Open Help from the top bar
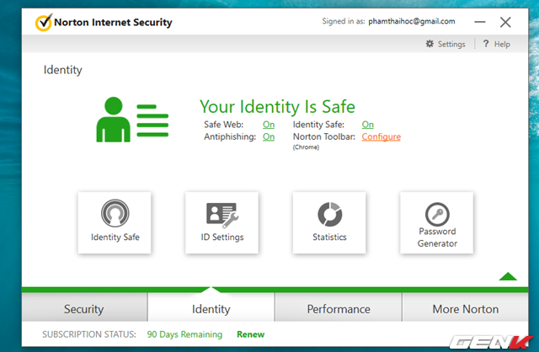Image resolution: width=539 pixels, height=352 pixels. (496, 44)
